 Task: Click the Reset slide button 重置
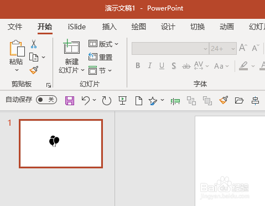[x=100, y=57]
